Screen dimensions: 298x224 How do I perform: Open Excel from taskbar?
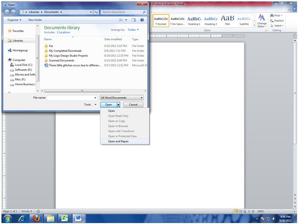pyautogui.click(x=64, y=218)
